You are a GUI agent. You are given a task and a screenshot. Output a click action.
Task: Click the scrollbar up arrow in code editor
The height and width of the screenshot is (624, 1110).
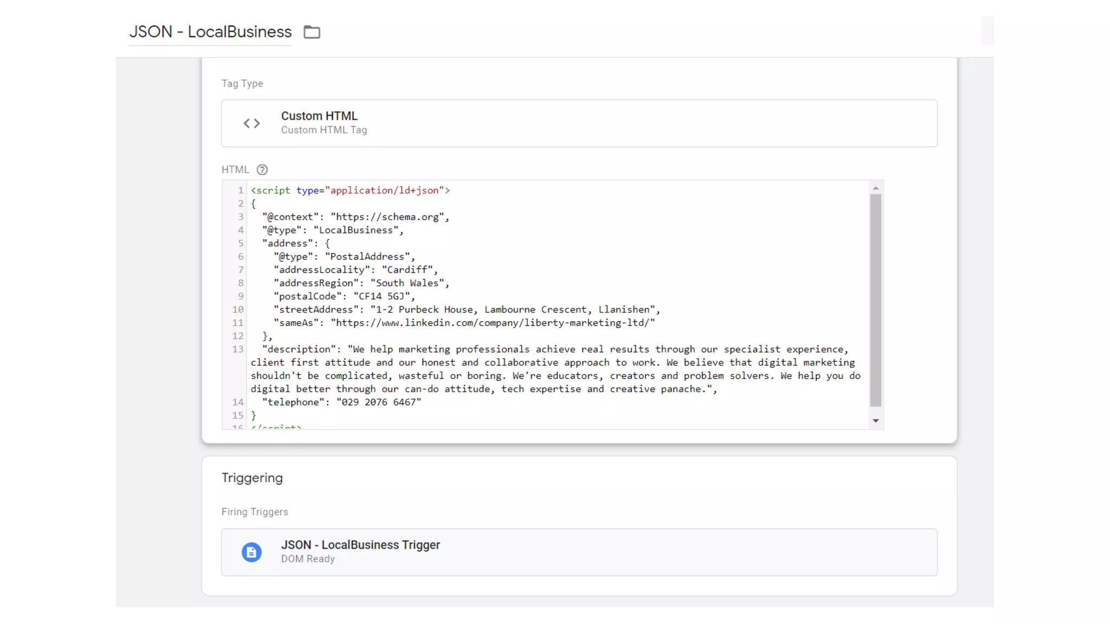876,188
